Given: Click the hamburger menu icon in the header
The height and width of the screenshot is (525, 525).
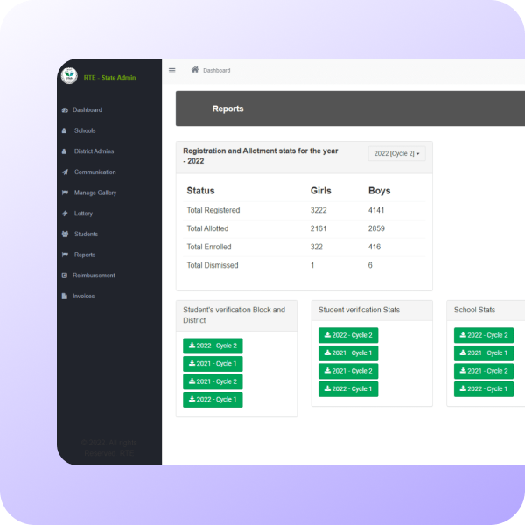Looking at the screenshot, I should [x=172, y=71].
